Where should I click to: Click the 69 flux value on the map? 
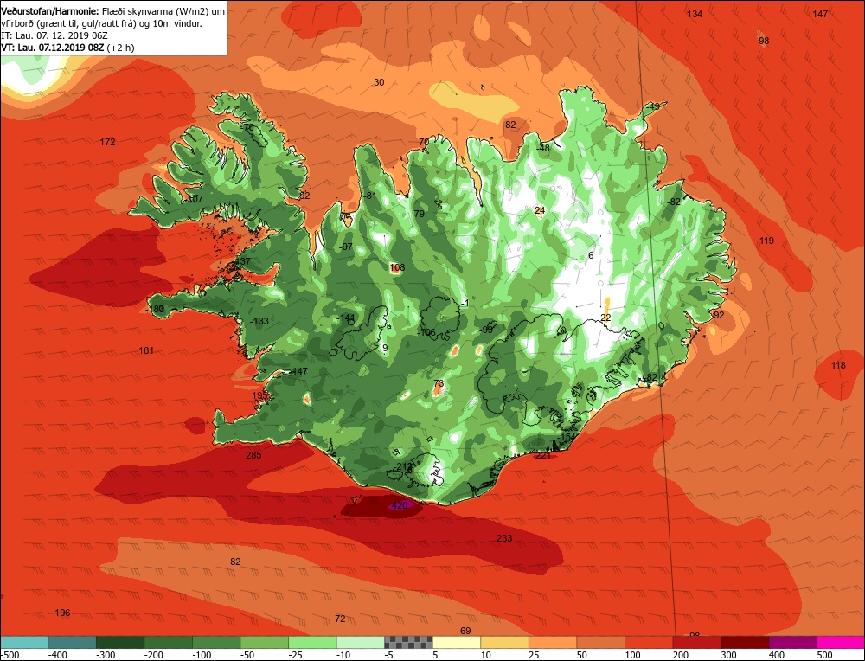coord(465,631)
